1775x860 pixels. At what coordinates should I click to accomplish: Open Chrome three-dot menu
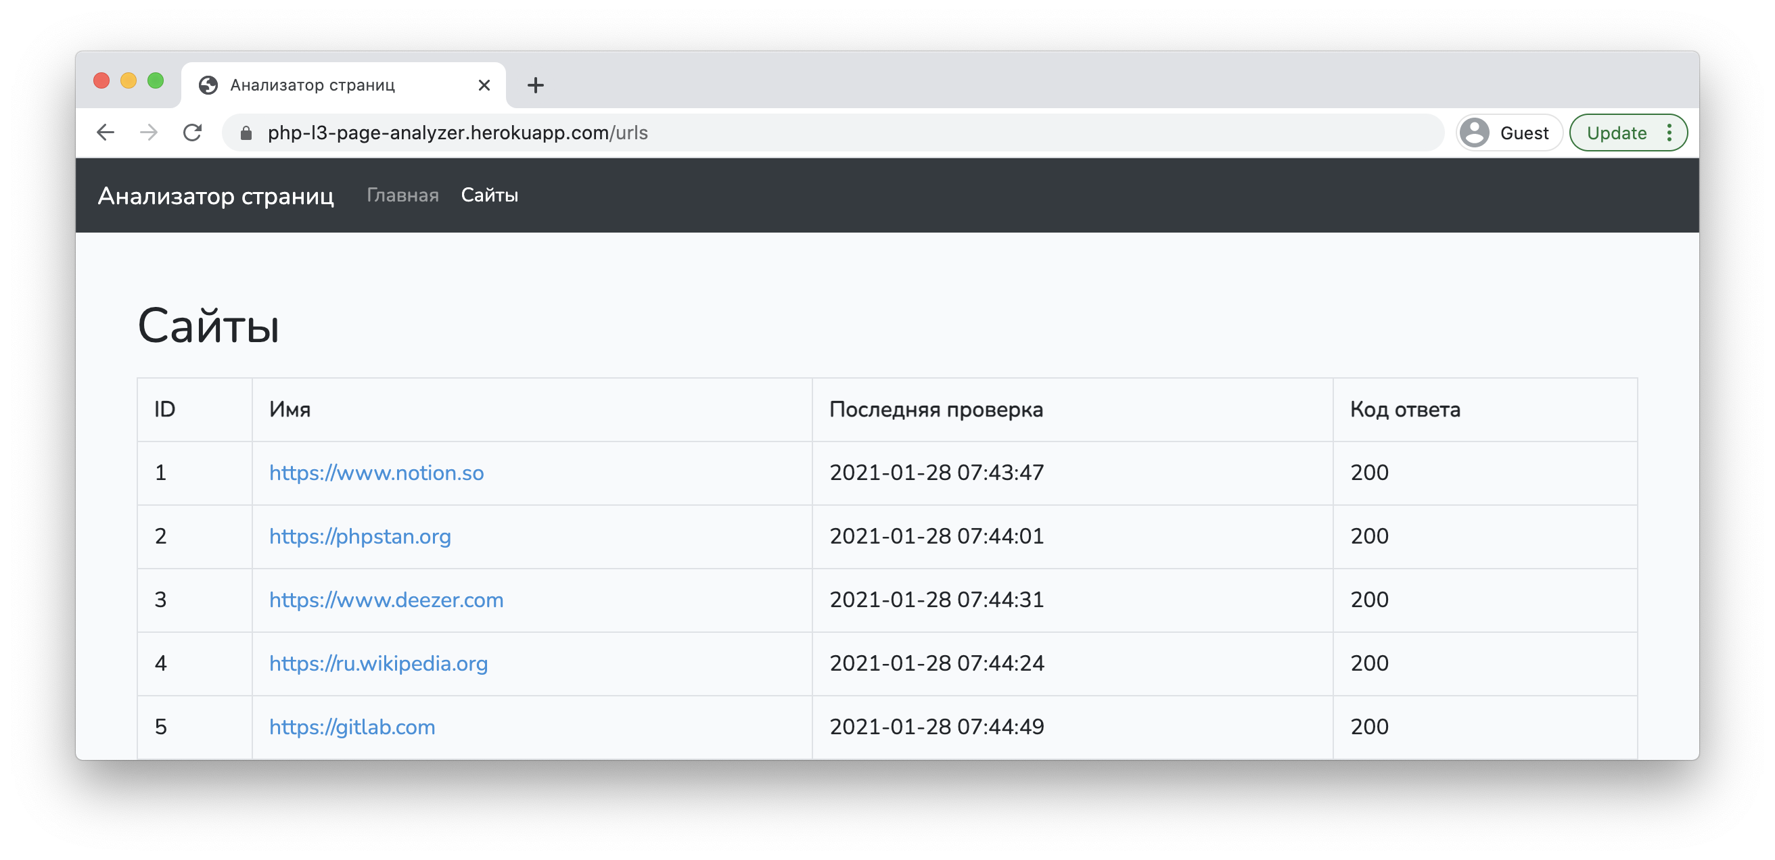click(1669, 133)
